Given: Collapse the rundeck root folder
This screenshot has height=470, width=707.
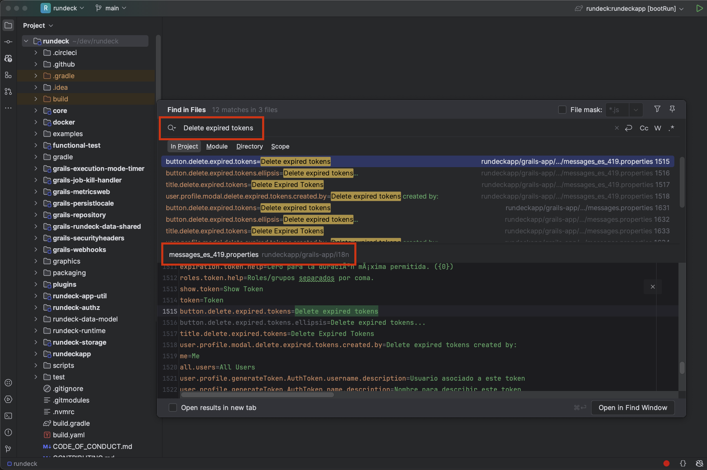Looking at the screenshot, I should click(x=26, y=41).
